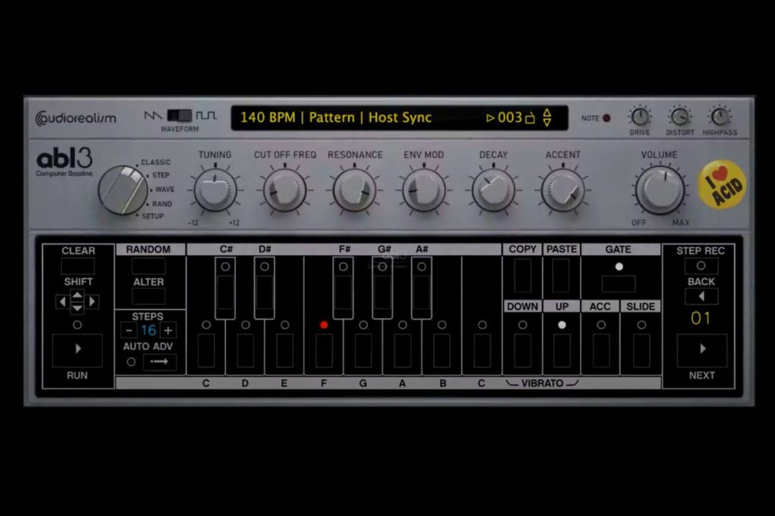Toggle the waveform saw/square switch

(179, 116)
